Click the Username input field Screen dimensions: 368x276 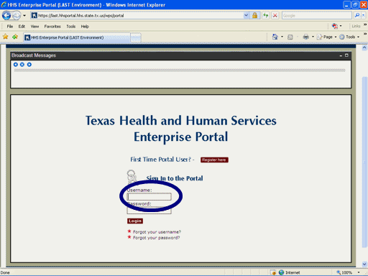(x=149, y=197)
